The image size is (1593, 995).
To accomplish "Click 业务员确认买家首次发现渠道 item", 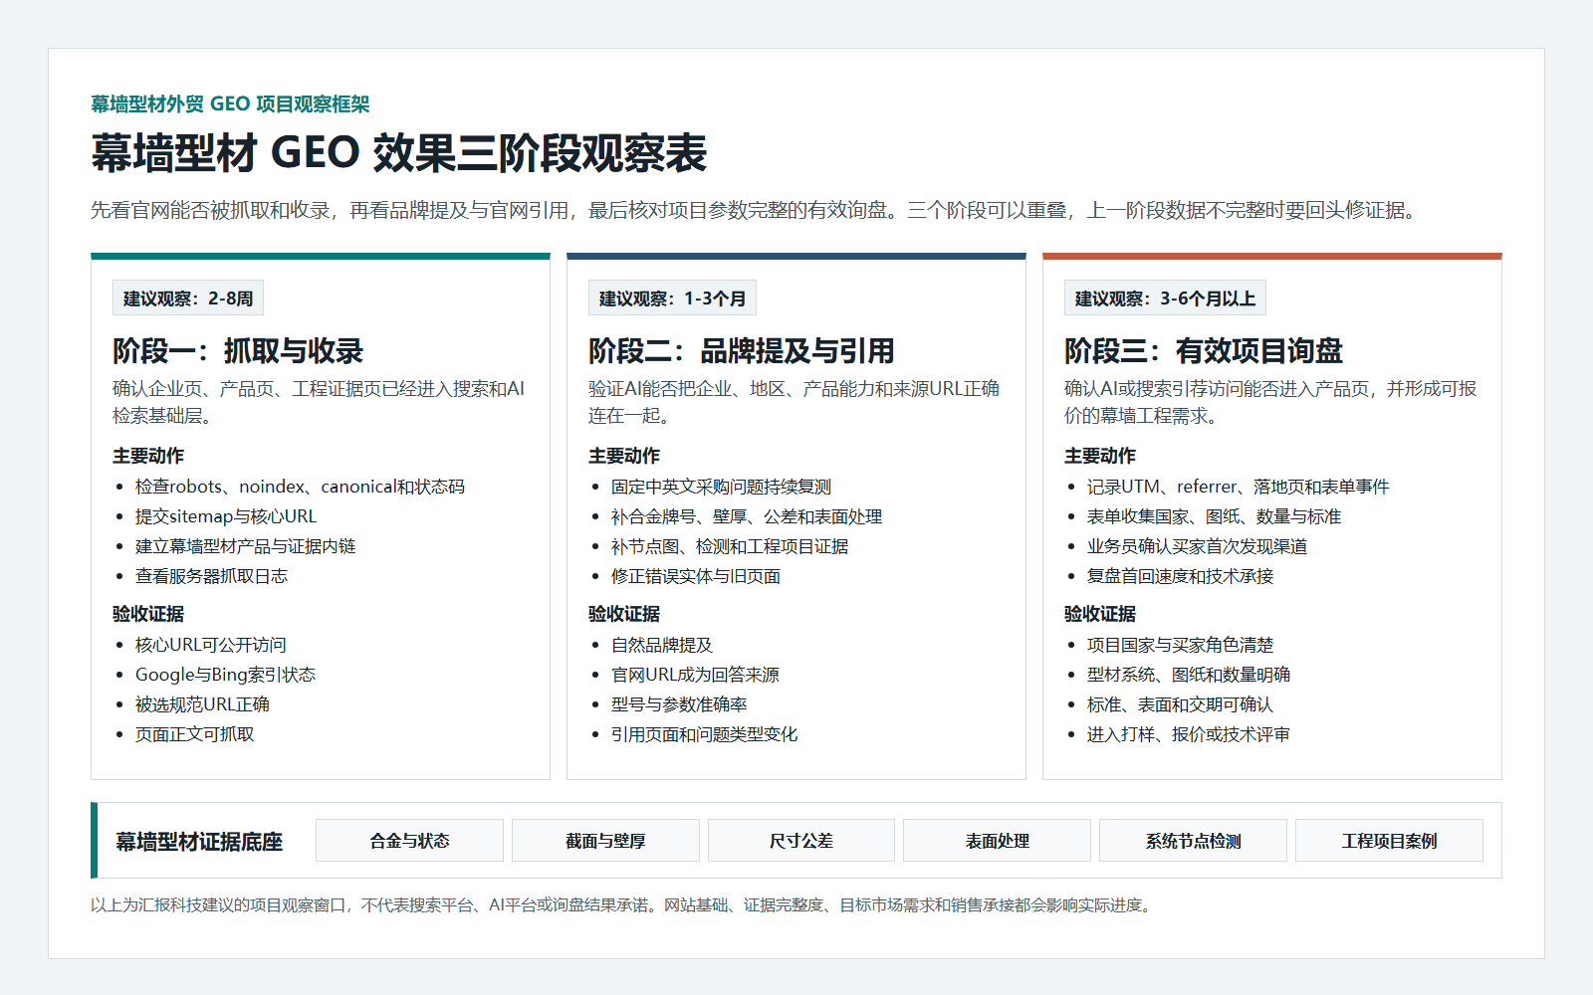I will click(x=1197, y=546).
